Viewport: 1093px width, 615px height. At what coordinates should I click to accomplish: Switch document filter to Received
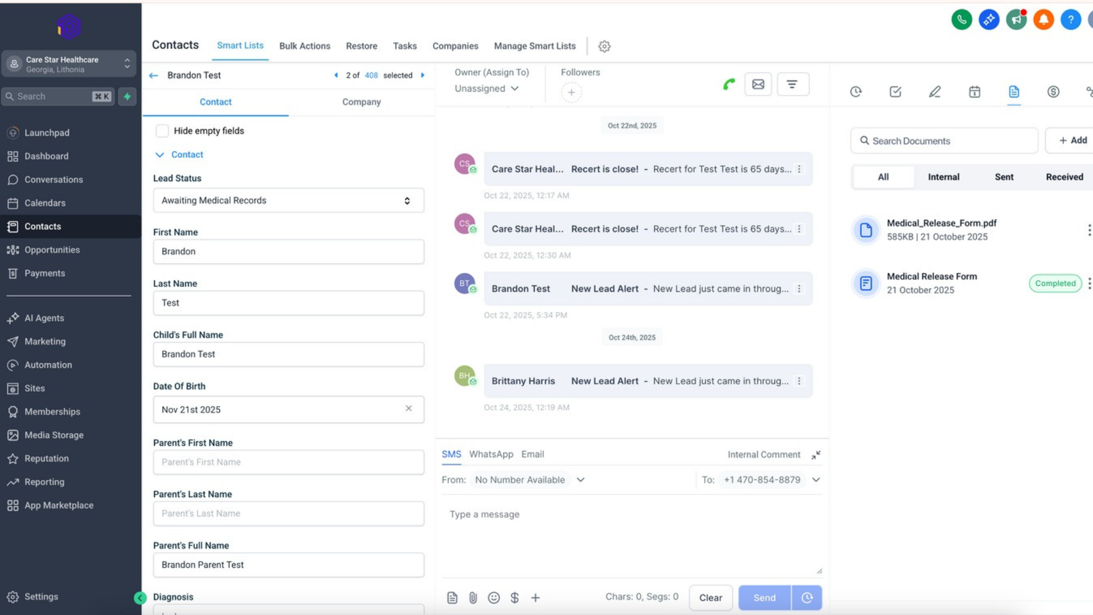(x=1064, y=177)
